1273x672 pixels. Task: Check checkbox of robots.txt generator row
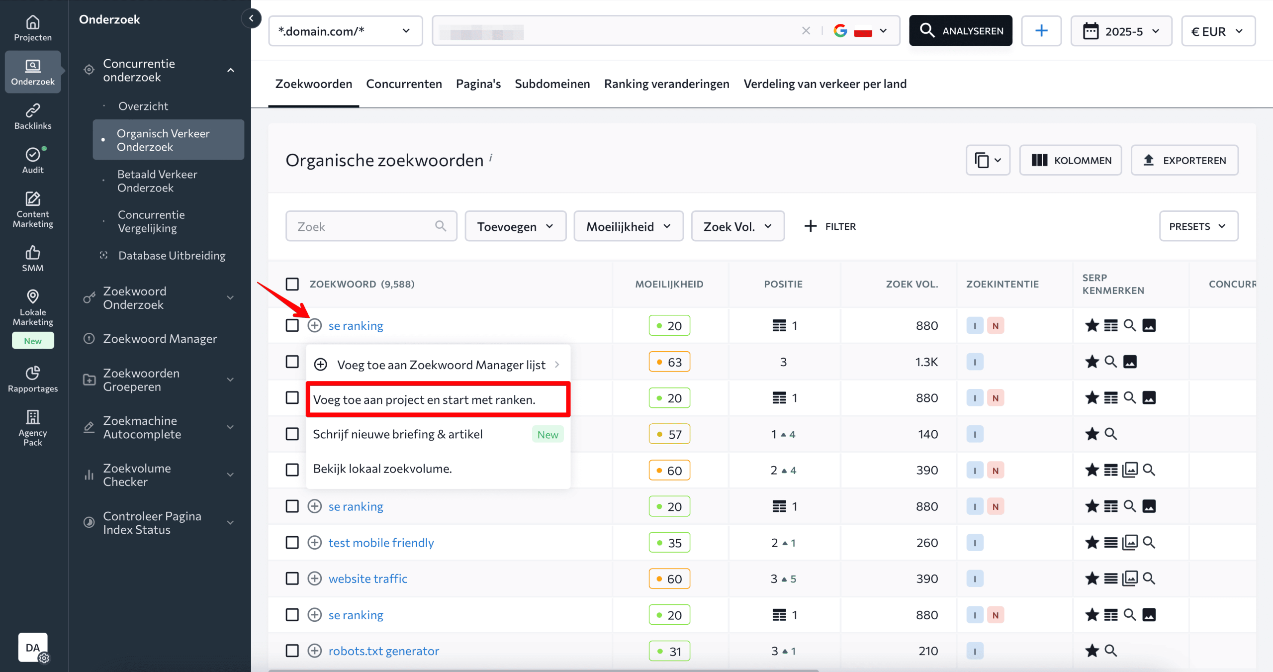292,651
